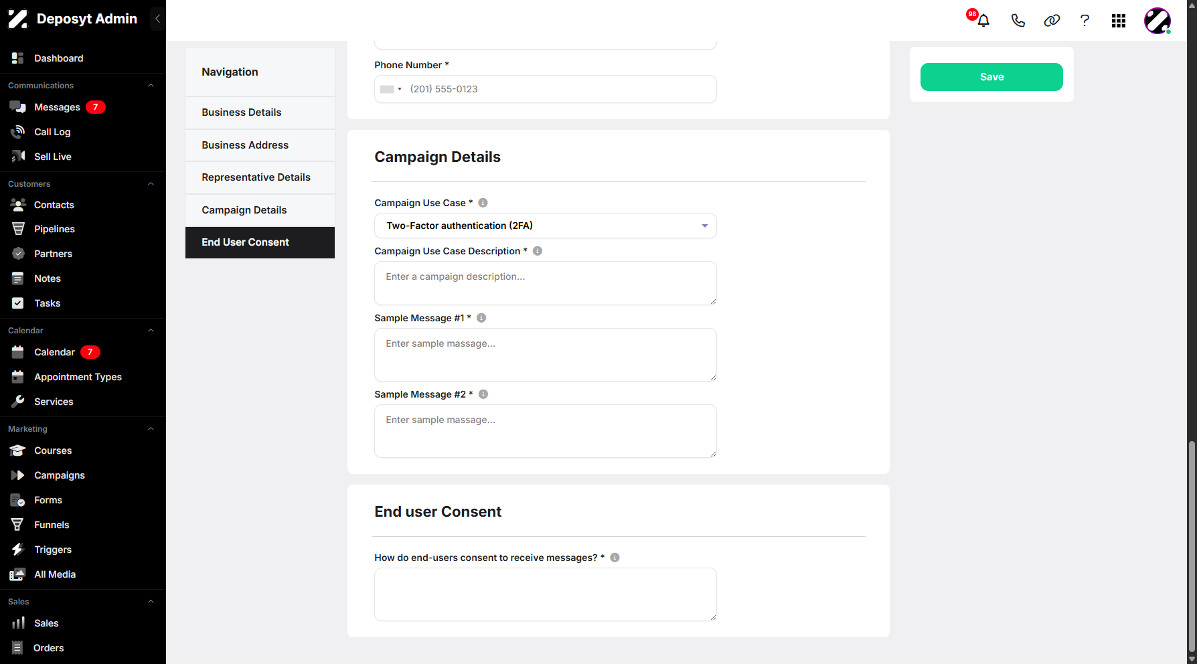The width and height of the screenshot is (1197, 664).
Task: Click the page vertical scrollbar
Action: 1192,547
